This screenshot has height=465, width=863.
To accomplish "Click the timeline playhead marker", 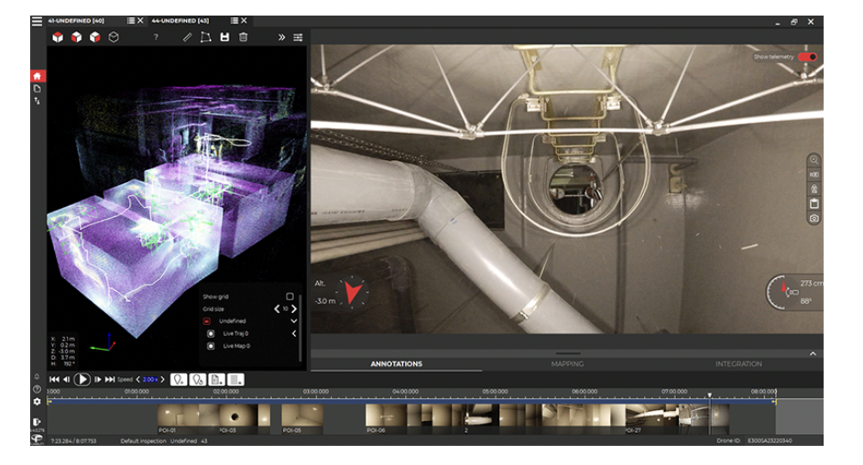I will click(x=709, y=395).
